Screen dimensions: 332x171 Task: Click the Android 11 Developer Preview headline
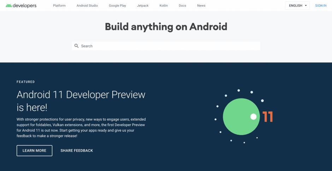[x=81, y=101]
